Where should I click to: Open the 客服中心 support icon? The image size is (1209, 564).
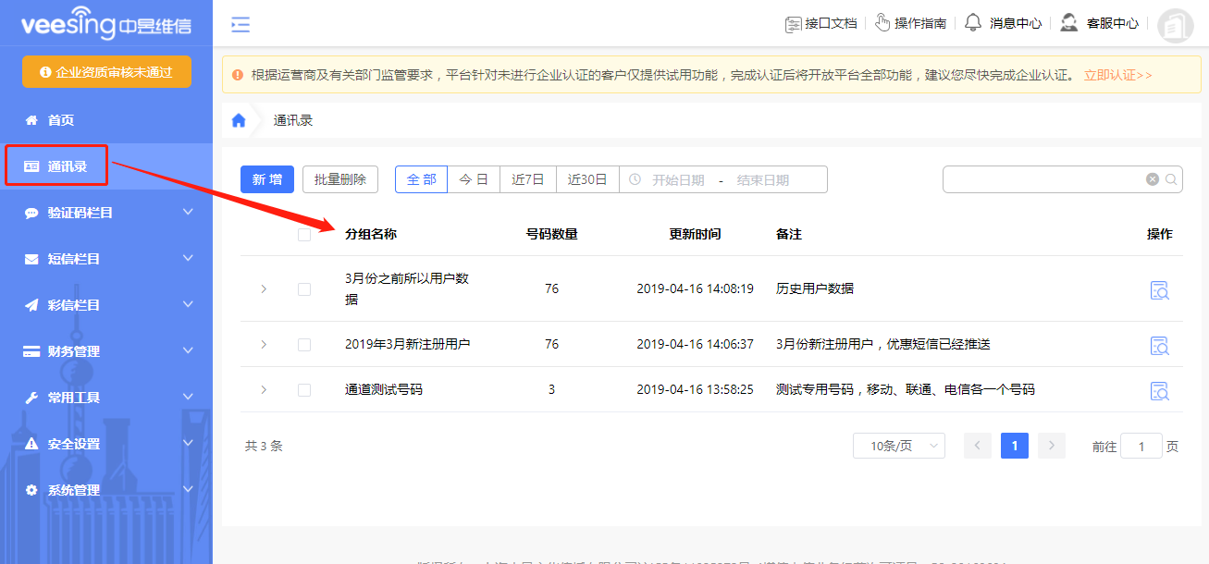(1068, 24)
